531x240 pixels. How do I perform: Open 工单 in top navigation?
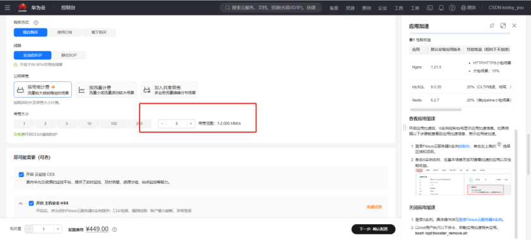pyautogui.click(x=415, y=8)
